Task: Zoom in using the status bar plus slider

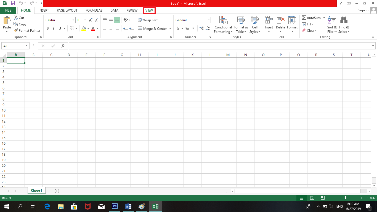Action: 362,198
